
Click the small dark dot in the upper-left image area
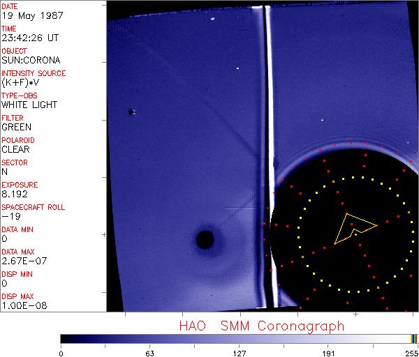pyautogui.click(x=131, y=112)
